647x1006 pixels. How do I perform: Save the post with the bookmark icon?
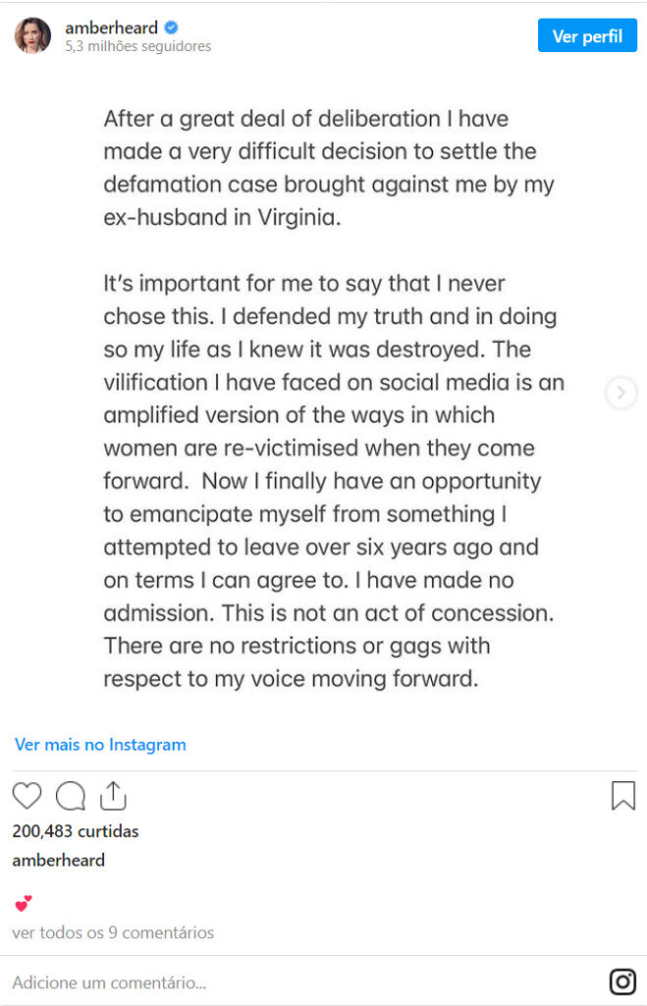pos(623,795)
